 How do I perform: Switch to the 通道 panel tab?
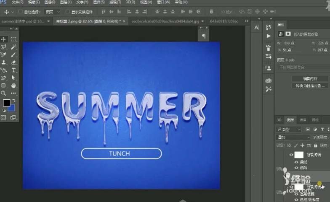coord(303,120)
